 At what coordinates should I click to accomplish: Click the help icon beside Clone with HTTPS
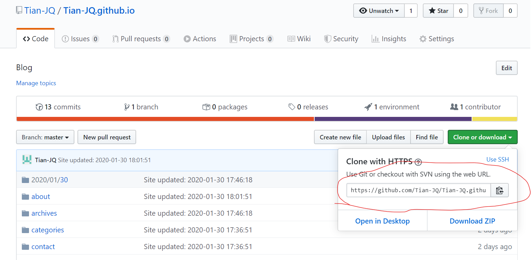pos(418,162)
